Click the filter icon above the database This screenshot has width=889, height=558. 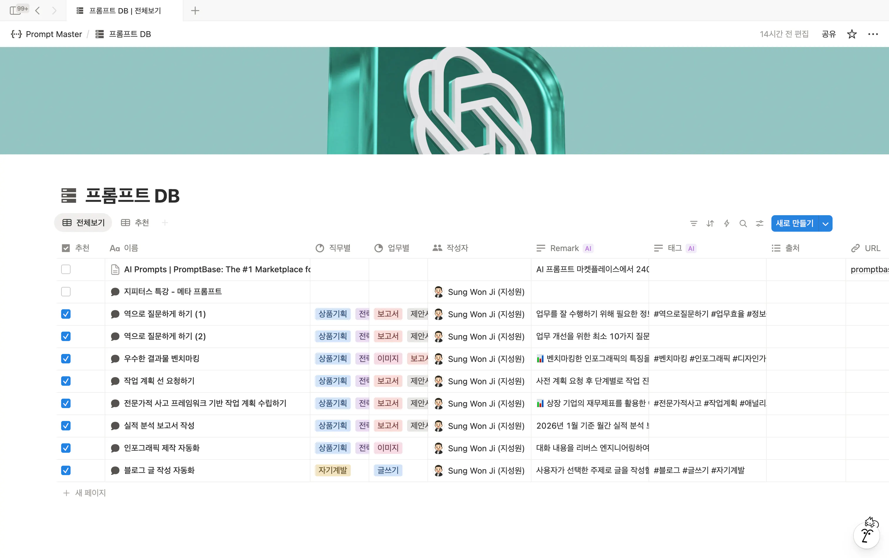click(x=694, y=223)
